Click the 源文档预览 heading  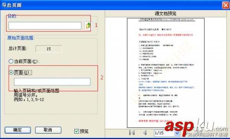pyautogui.click(x=166, y=13)
